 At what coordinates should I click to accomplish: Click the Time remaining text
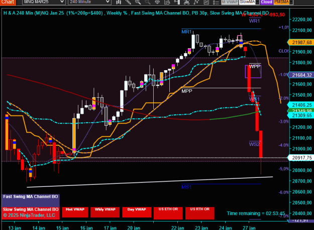click(256, 213)
